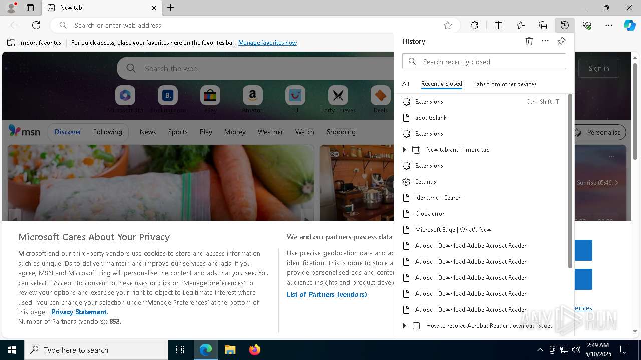Open the Extensions puzzle icon
641x360 pixels.
(x=474, y=25)
